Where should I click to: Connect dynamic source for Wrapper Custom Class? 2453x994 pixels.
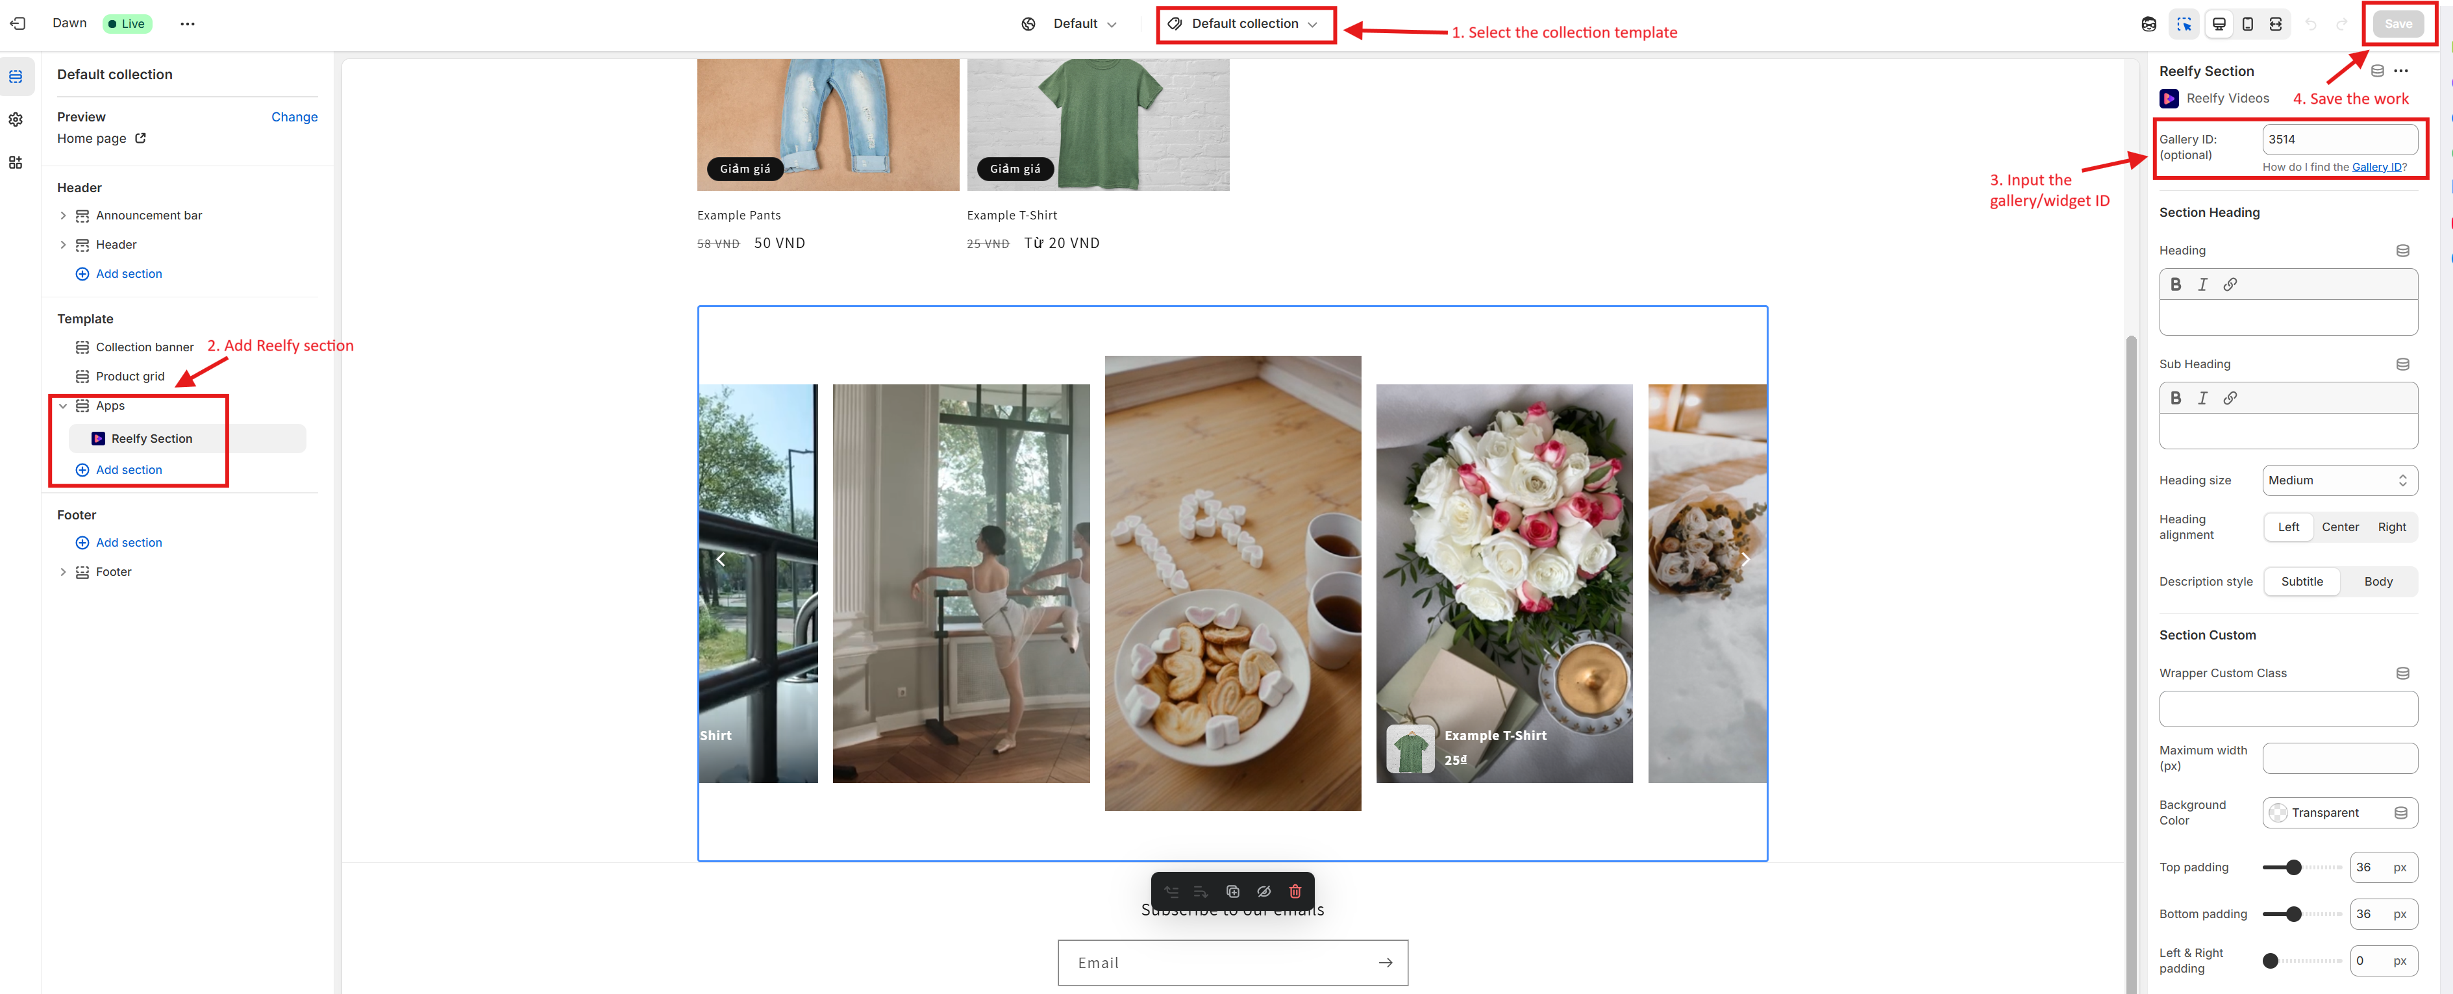pos(2402,673)
